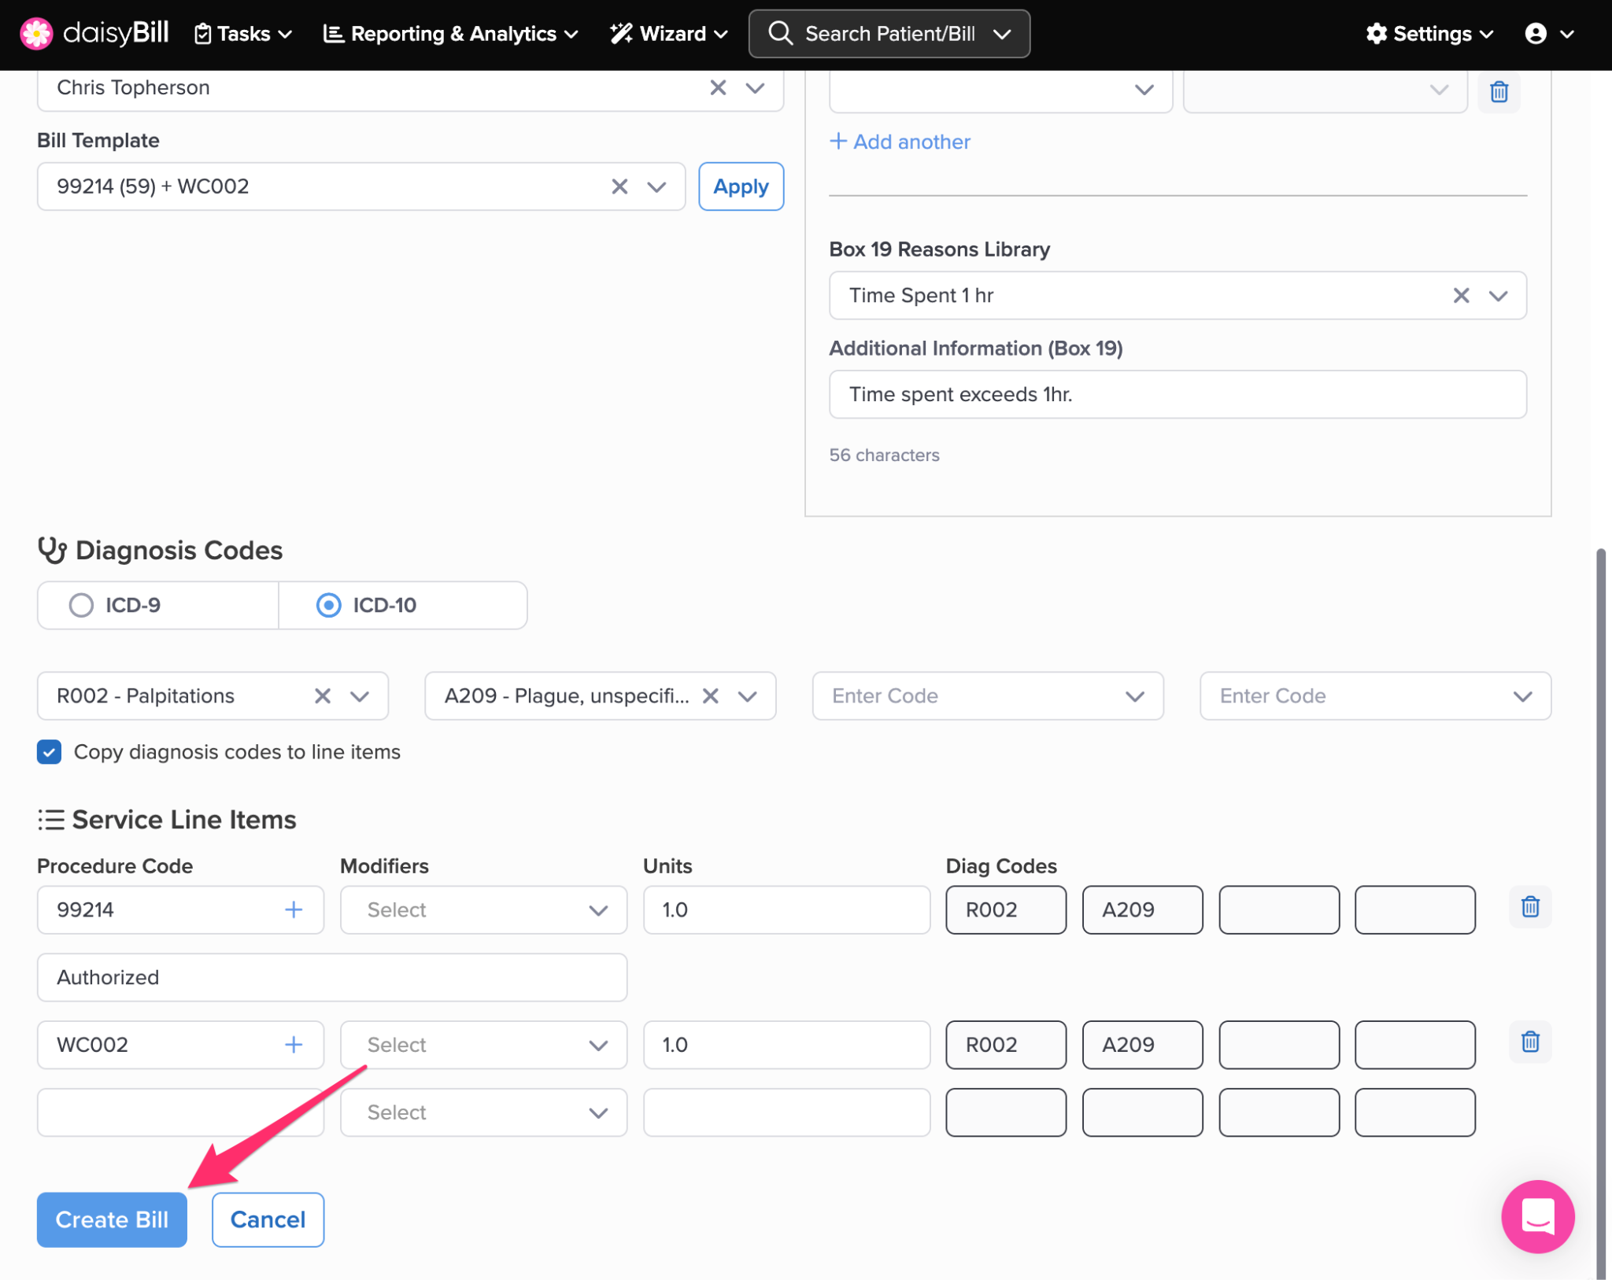Image resolution: width=1612 pixels, height=1280 pixels.
Task: Open Reporting & Analytics menu
Action: pos(451,34)
